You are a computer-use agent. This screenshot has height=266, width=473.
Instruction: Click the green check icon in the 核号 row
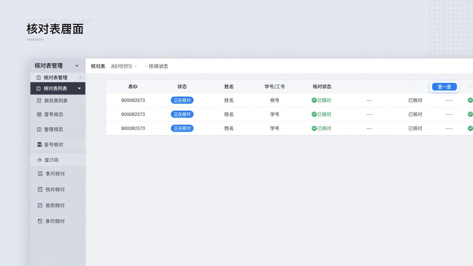314,100
